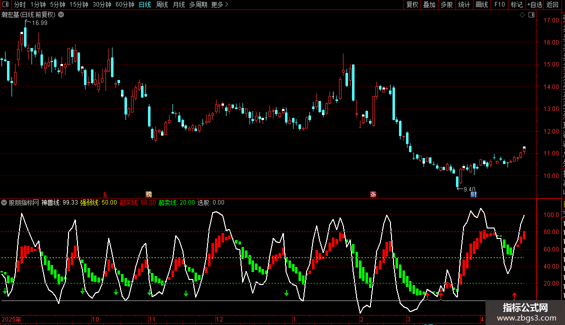The width and height of the screenshot is (565, 325).
Task: Click the 9.40 low price label
Action: coord(469,189)
